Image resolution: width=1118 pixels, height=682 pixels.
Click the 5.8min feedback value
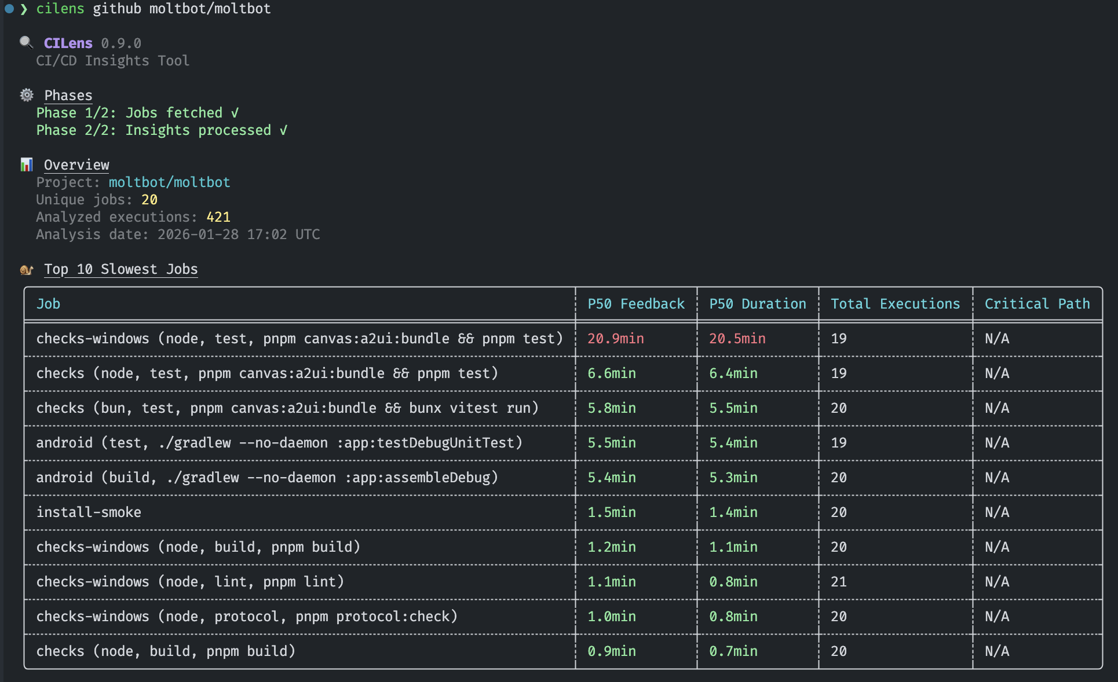tap(612, 408)
